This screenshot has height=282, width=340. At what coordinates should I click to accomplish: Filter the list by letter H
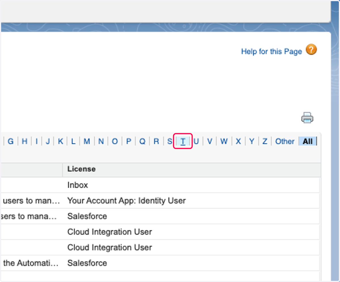coord(25,141)
